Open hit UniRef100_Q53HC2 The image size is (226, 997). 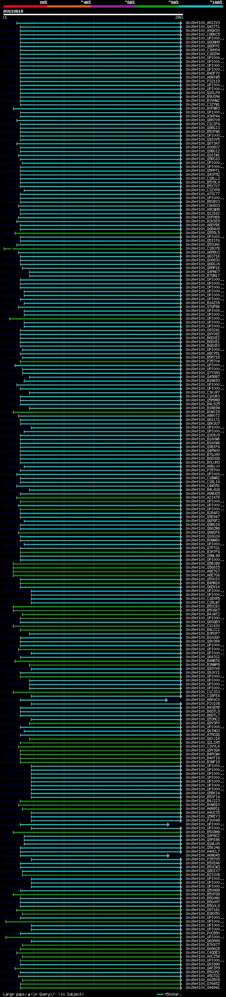tap(202, 719)
